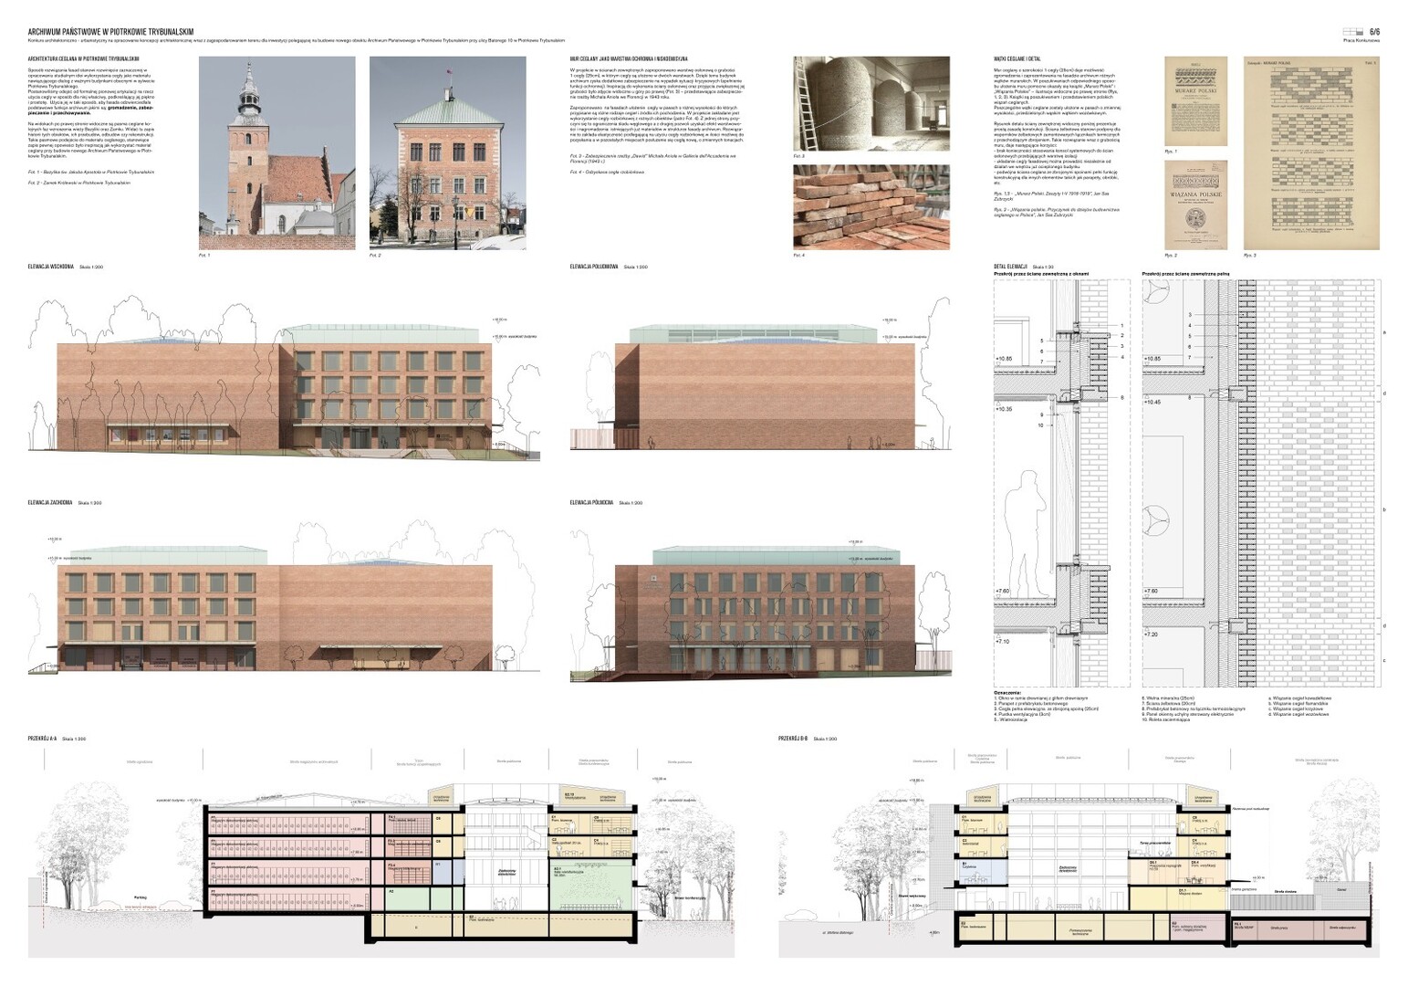Select the 'Mur ceglany jako warstwa ochronna' heading
1408x986 pixels.
tap(628, 58)
